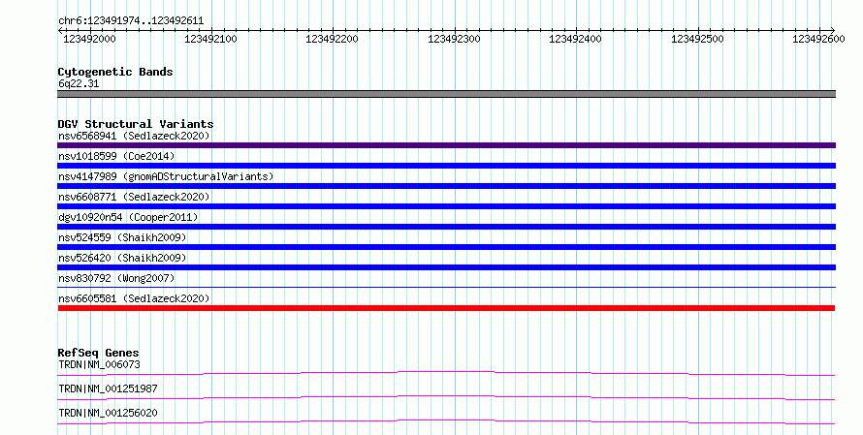863x435 pixels.
Task: Select the blue nsv4147989 variant bar
Action: pos(446,186)
